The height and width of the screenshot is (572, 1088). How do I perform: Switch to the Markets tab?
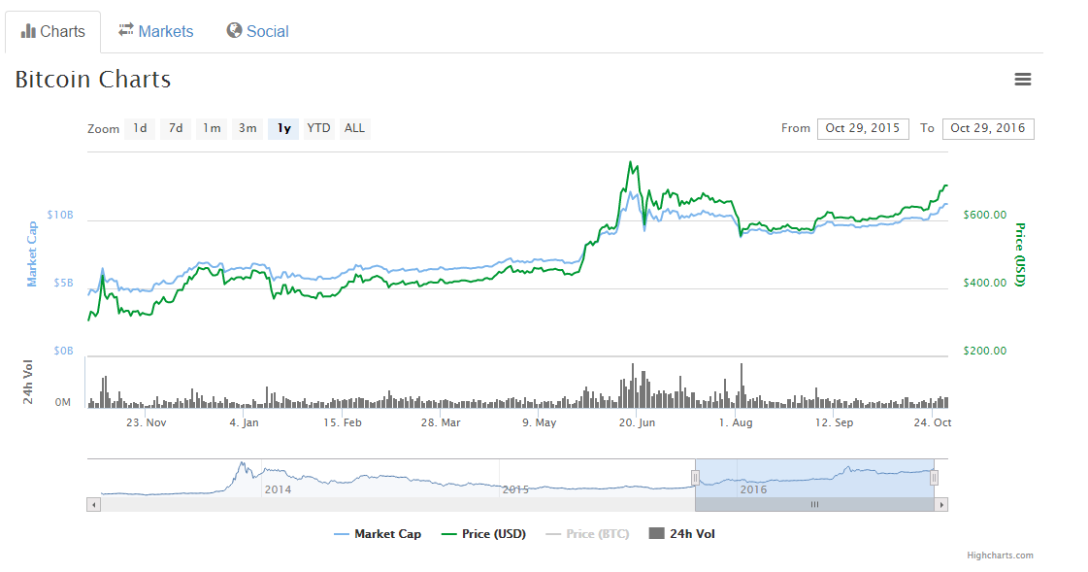pyautogui.click(x=156, y=31)
